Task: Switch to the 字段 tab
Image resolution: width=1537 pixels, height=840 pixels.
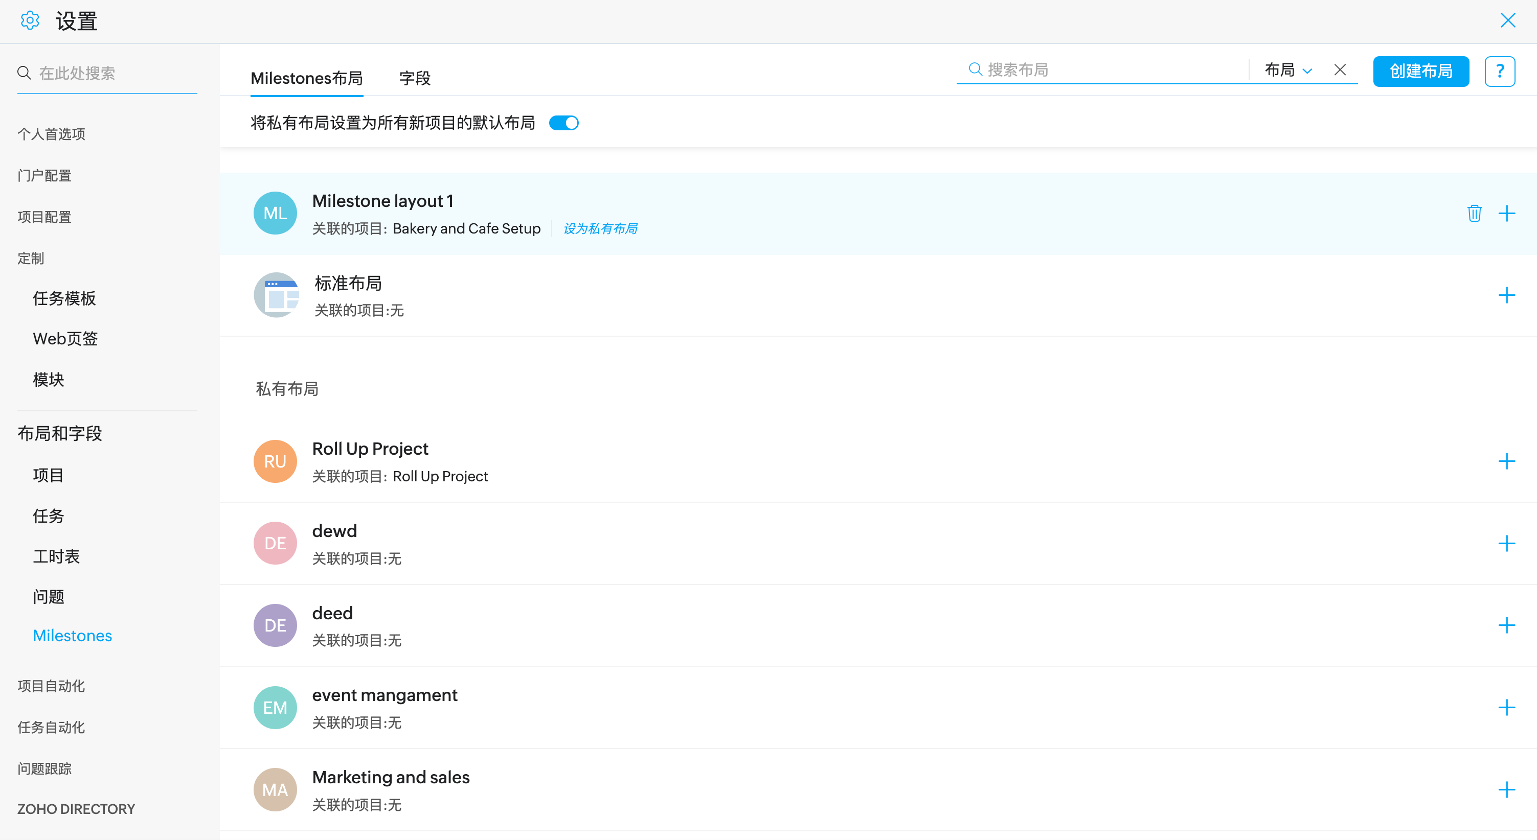Action: pyautogui.click(x=415, y=78)
